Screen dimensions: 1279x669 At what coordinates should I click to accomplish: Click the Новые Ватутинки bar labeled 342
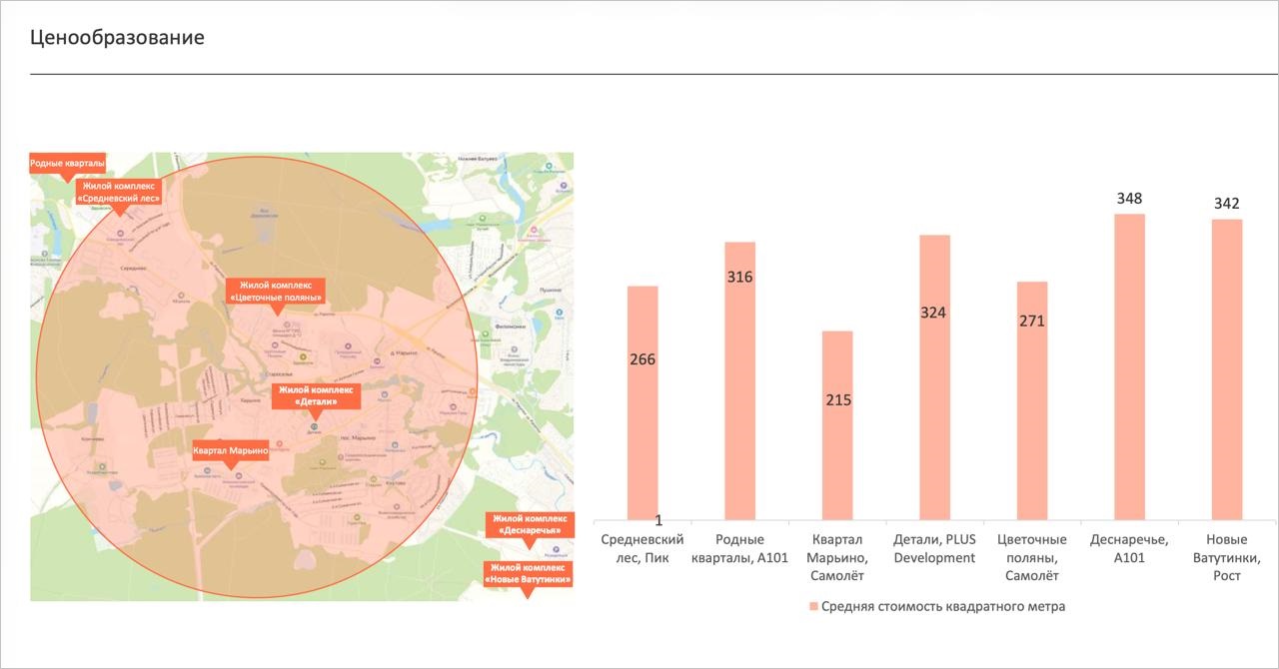coord(1227,369)
